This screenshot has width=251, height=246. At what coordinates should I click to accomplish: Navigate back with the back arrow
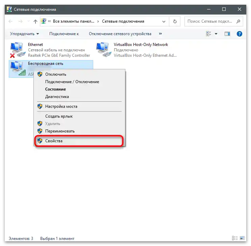[x=10, y=21]
